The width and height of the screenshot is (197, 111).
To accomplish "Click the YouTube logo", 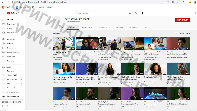I will click(x=12, y=13).
